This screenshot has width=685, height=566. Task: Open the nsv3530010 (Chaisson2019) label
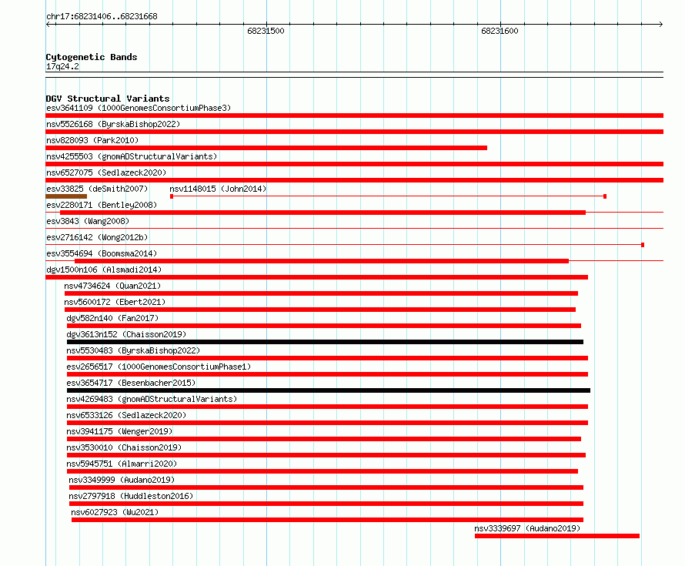124,447
